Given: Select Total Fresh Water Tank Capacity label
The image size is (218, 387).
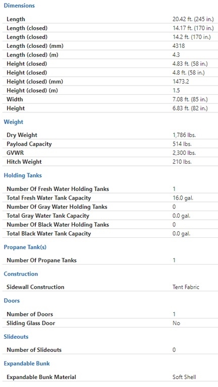Looking at the screenshot, I should 48,198.
